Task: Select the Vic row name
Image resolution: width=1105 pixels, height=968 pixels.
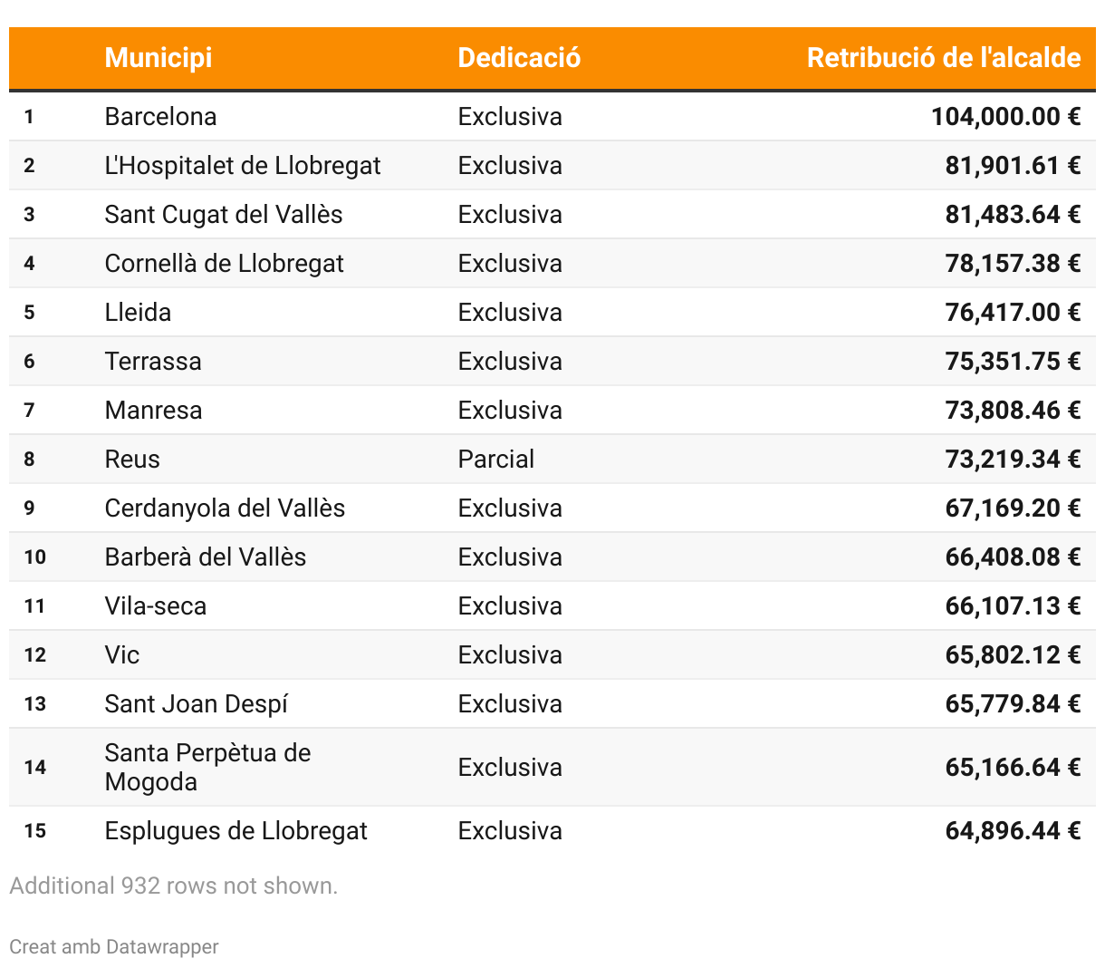Action: pos(122,655)
